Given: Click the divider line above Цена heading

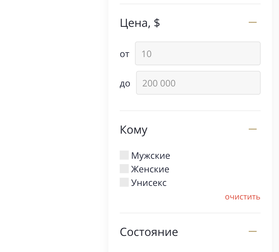Looking at the screenshot, I should tap(190, 4).
